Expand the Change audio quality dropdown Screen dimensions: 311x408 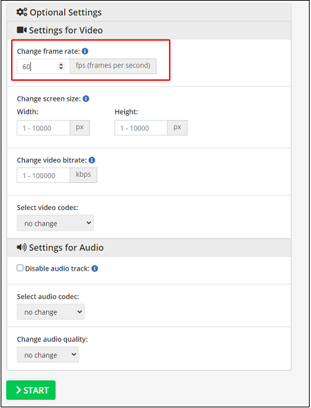point(48,354)
